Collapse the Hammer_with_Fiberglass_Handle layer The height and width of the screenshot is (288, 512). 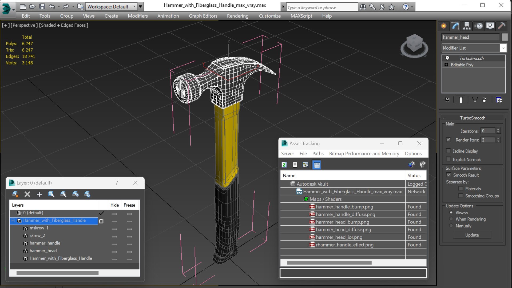click(13, 221)
